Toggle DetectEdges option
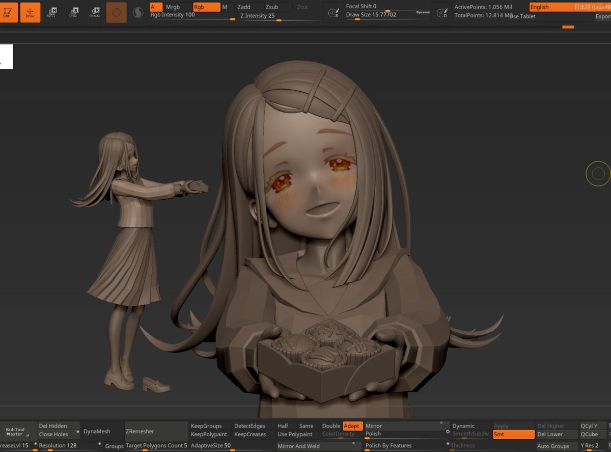Viewport: 611px width, 452px height. (x=254, y=426)
